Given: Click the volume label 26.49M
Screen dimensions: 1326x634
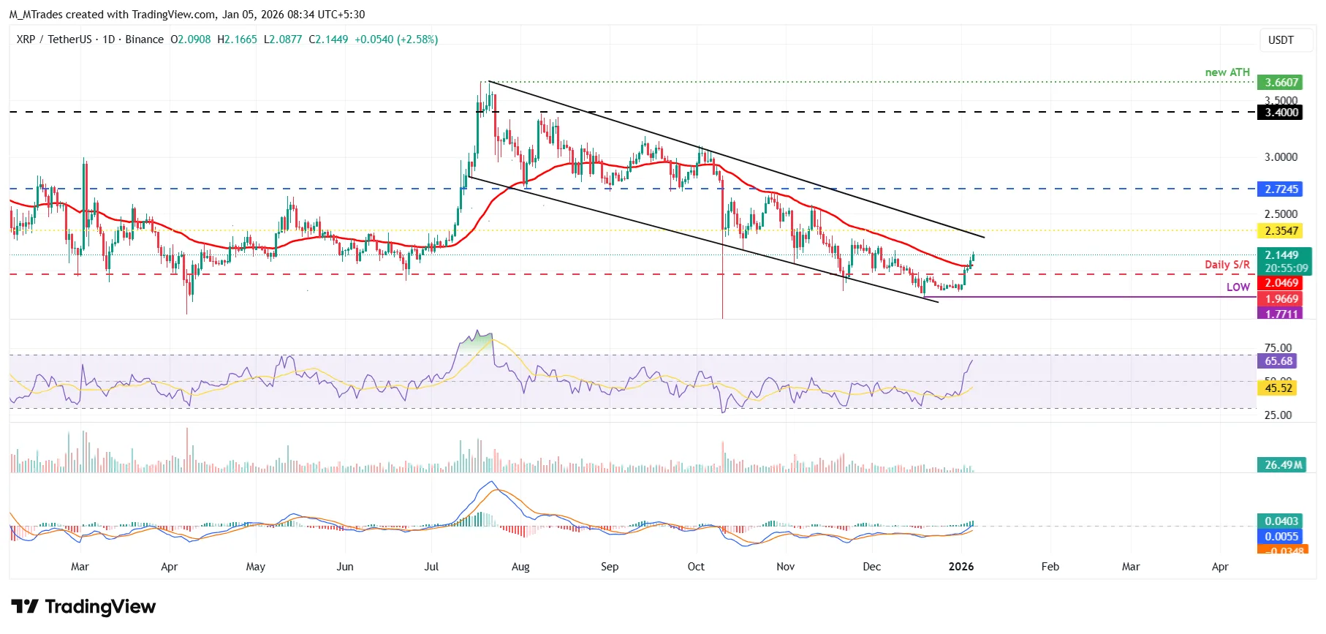Looking at the screenshot, I should click(x=1283, y=465).
